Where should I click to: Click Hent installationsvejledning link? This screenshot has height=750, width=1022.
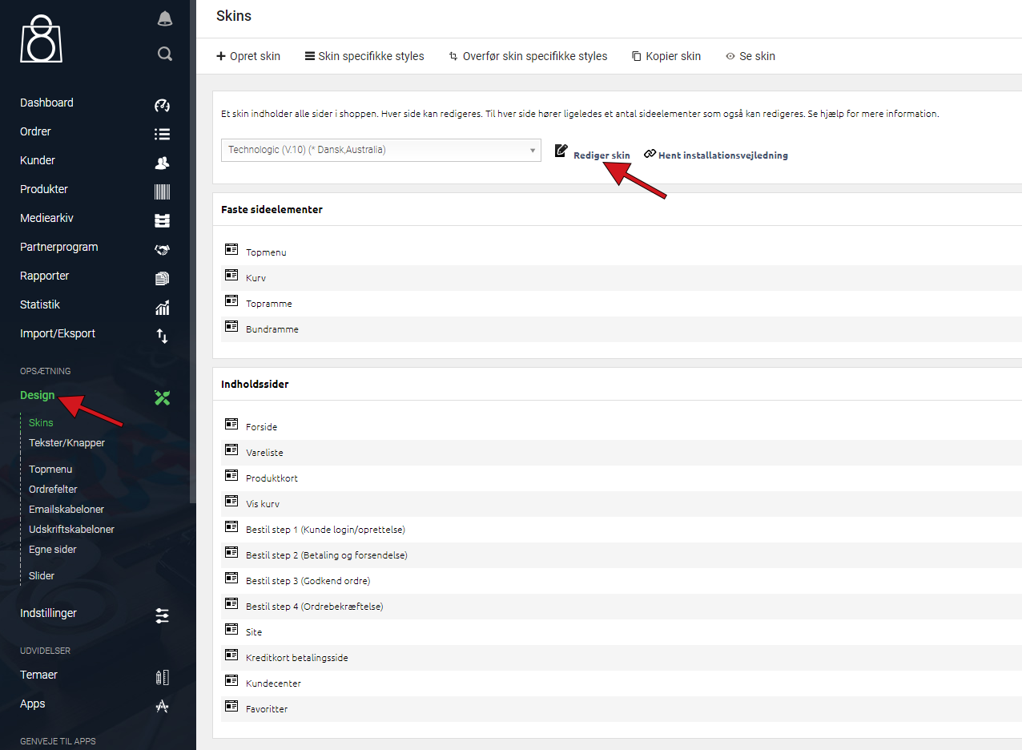click(x=722, y=155)
